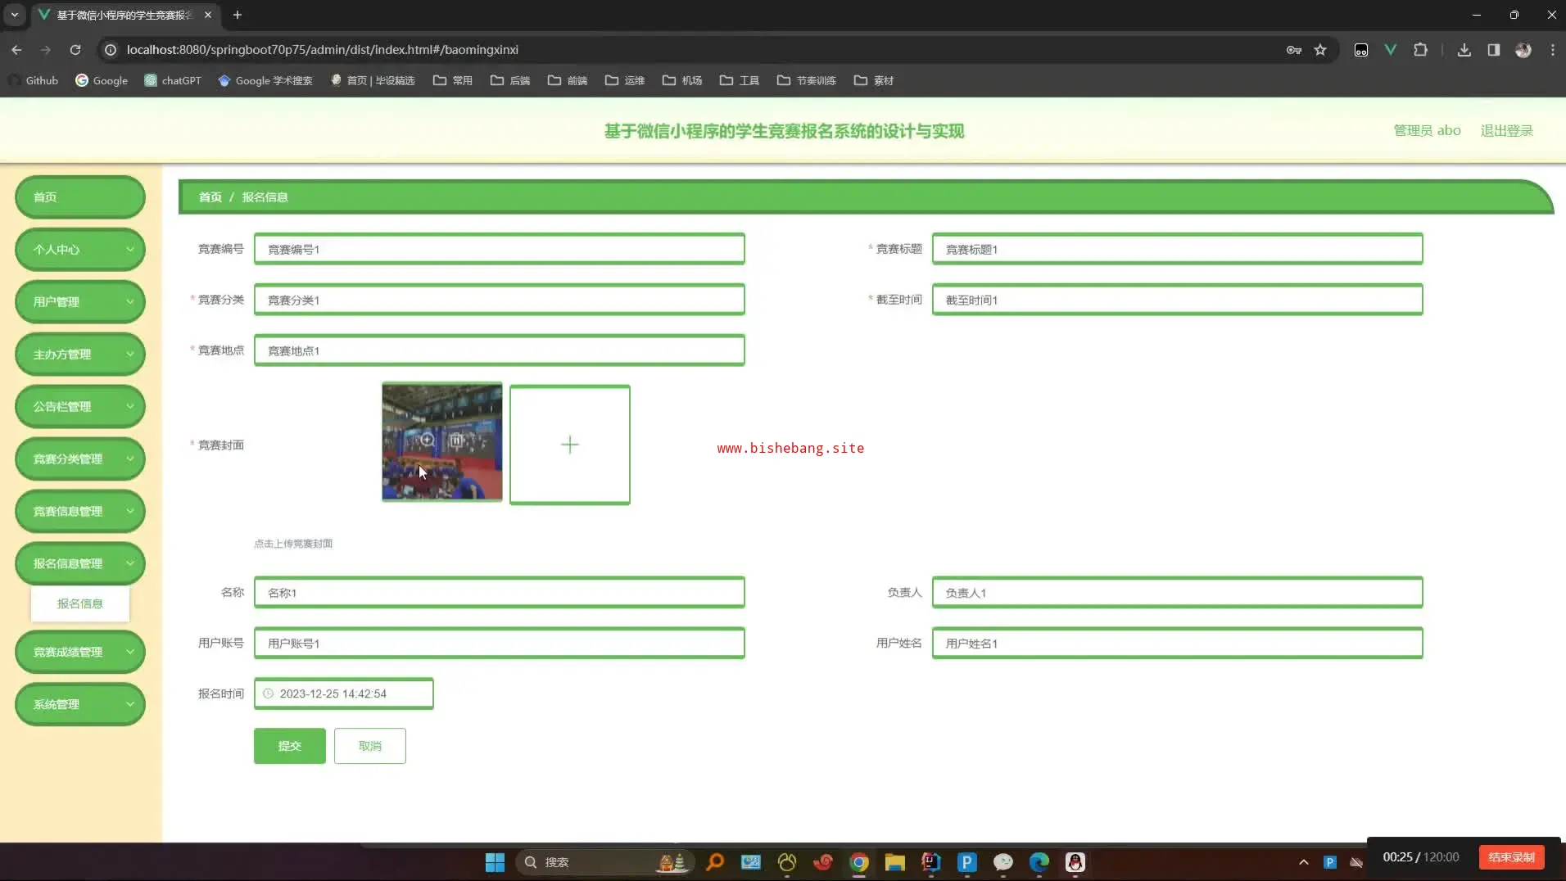Screen dimensions: 1566x881
Task: Select the 报名信息 submenu item
Action: point(80,604)
